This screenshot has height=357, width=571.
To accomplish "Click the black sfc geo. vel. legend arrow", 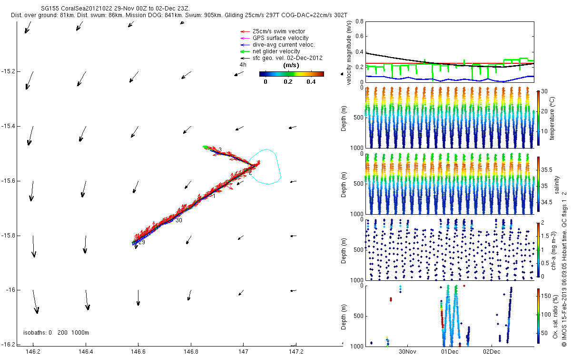I will pyautogui.click(x=245, y=58).
